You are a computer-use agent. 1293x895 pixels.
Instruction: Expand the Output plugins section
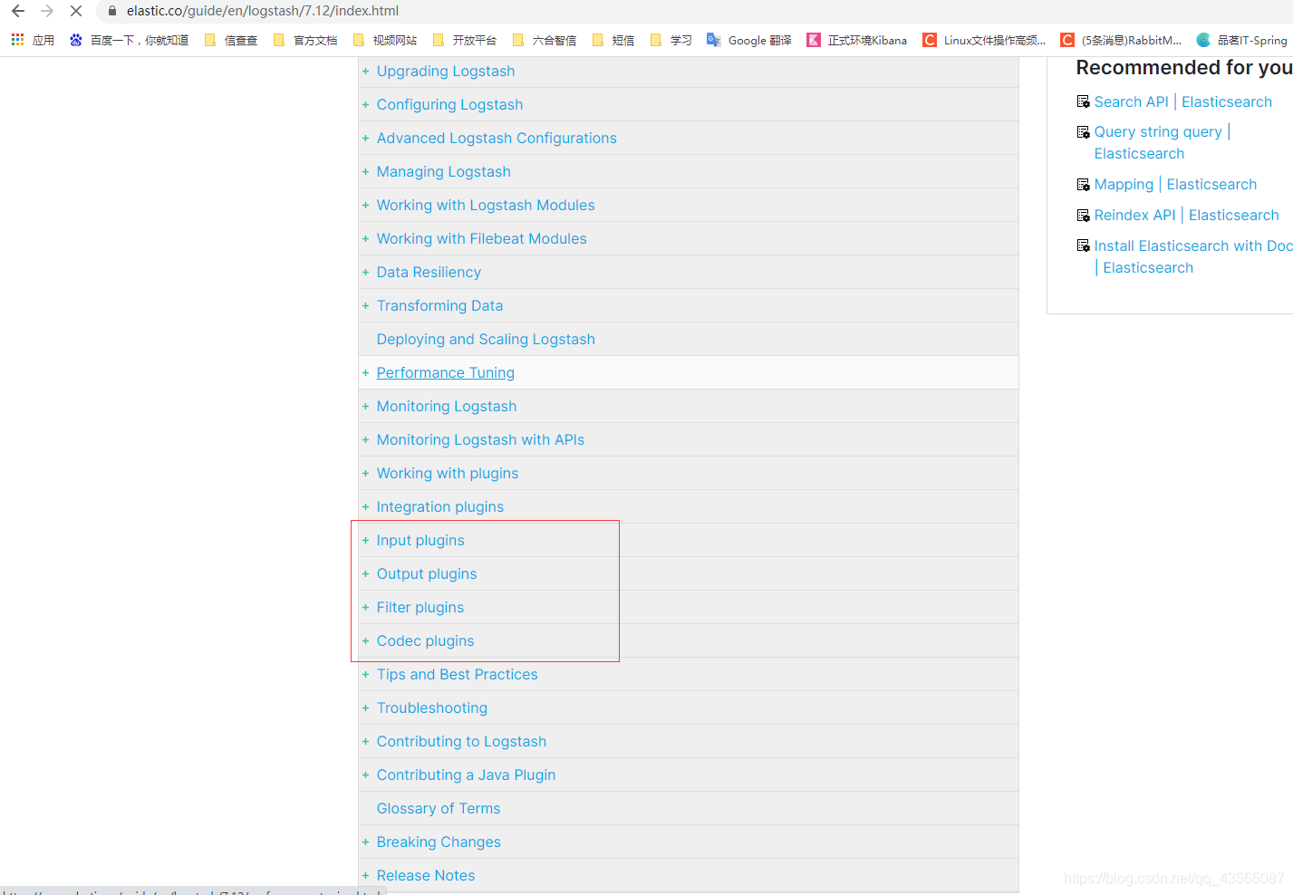point(365,573)
